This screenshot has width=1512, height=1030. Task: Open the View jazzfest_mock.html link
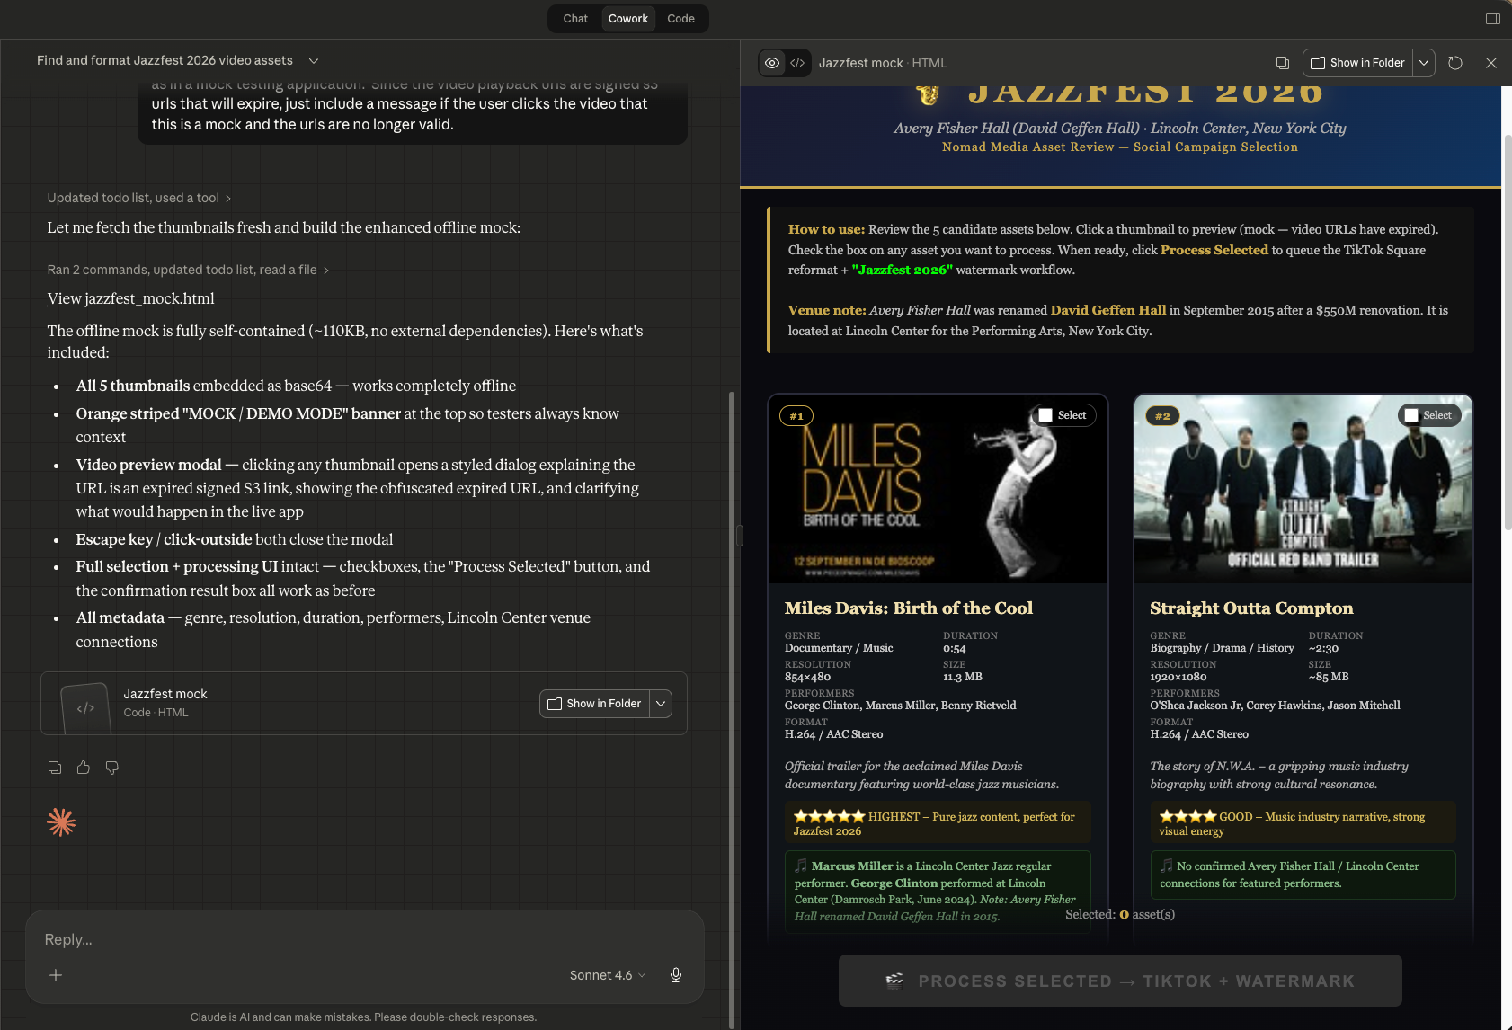pyautogui.click(x=130, y=298)
